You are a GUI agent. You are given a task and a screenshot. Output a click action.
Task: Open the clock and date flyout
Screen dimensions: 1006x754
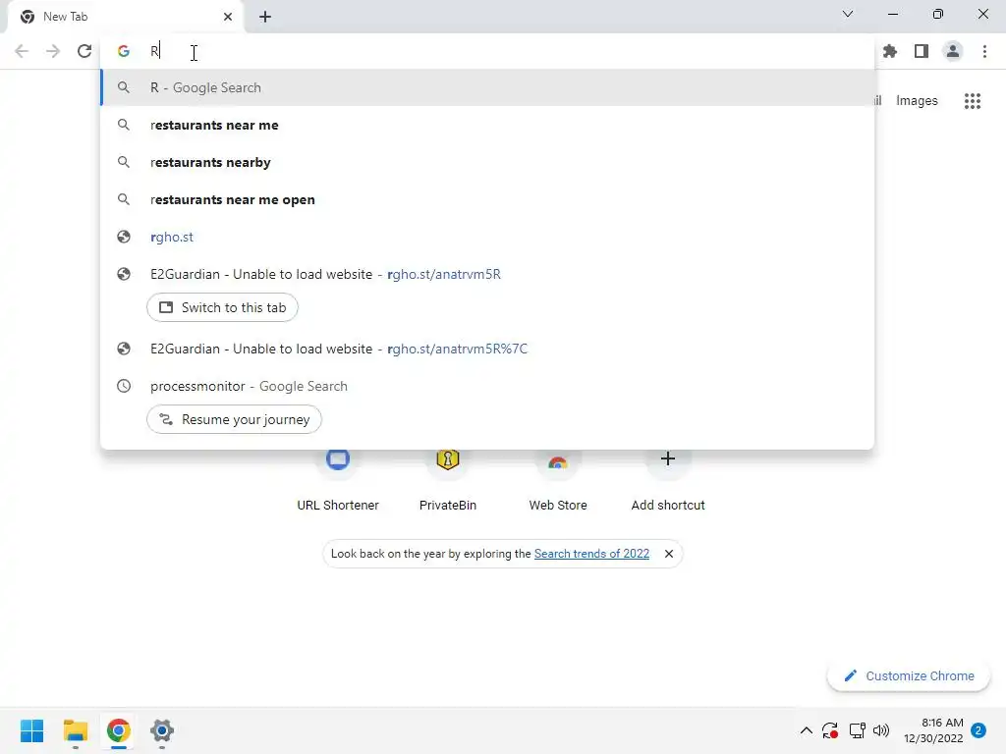point(933,730)
